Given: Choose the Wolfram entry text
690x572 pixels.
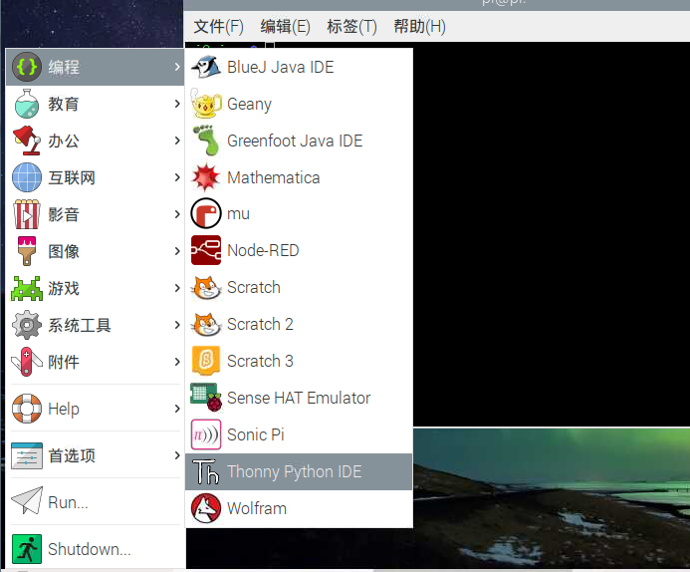Looking at the screenshot, I should 257,508.
